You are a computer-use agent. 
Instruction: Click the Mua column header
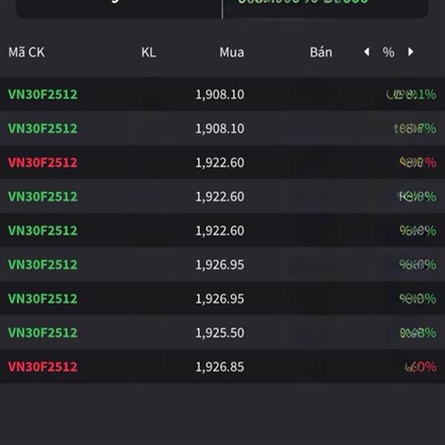pos(231,52)
